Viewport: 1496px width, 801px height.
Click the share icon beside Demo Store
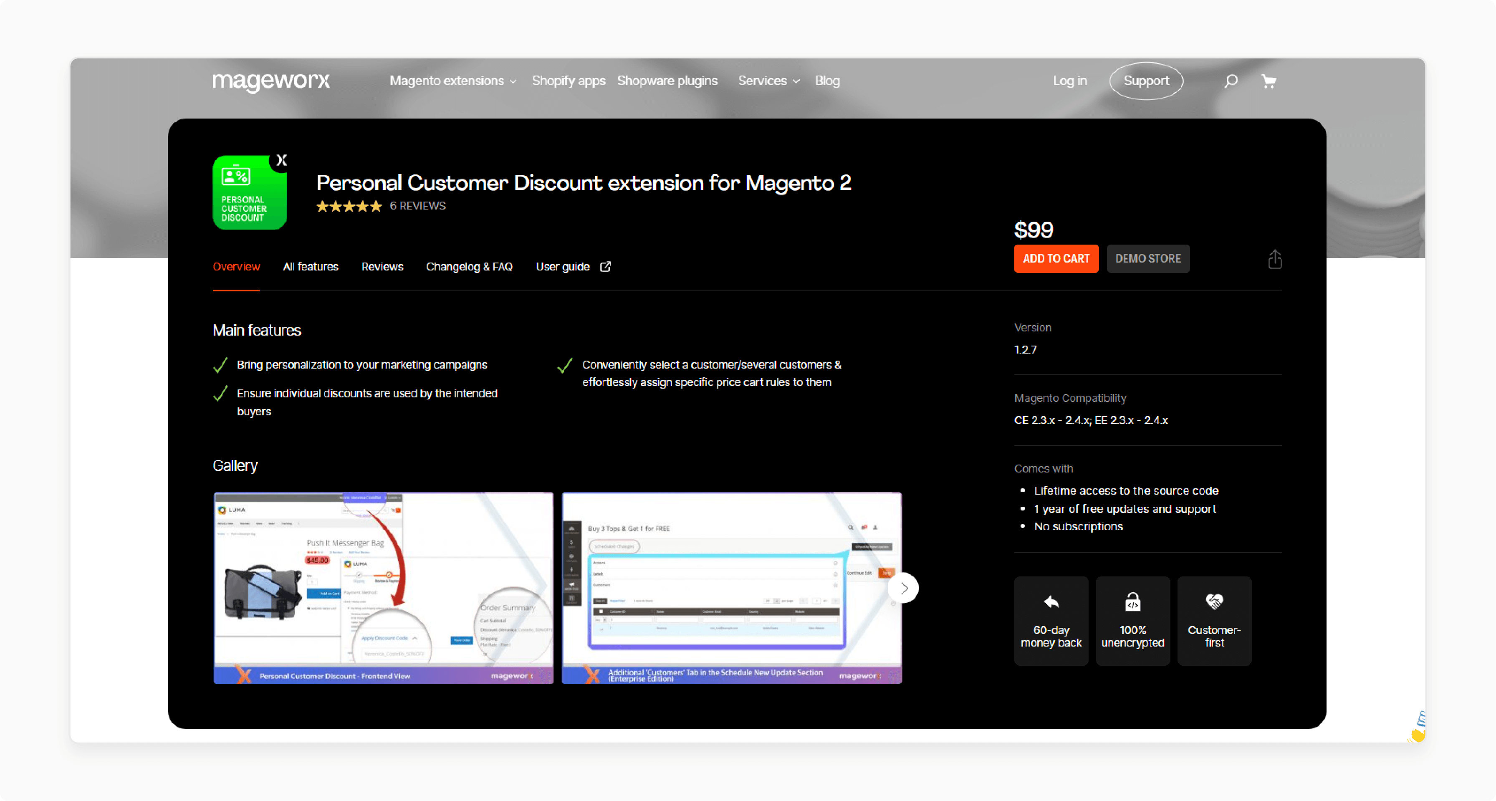click(1275, 259)
